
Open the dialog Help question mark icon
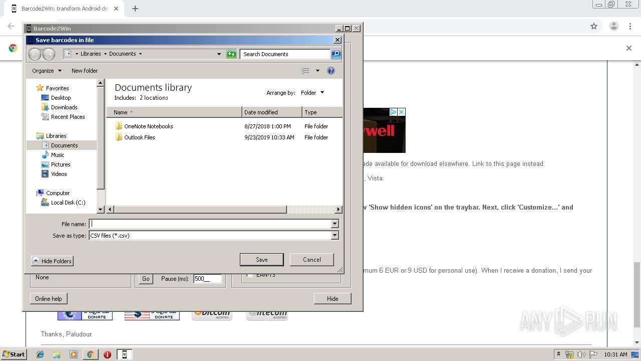coord(331,71)
